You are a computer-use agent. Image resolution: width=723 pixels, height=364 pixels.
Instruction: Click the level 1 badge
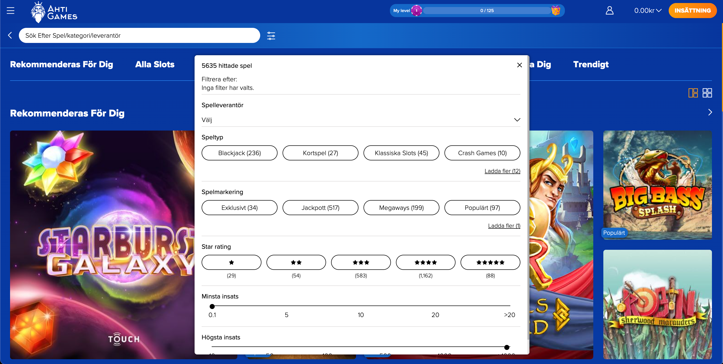tap(417, 11)
